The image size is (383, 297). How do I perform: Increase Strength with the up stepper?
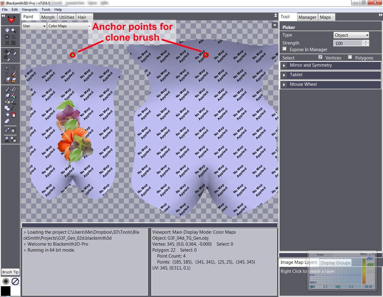pos(366,42)
